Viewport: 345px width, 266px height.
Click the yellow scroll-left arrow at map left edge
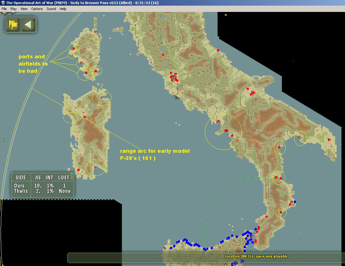pos(3,140)
